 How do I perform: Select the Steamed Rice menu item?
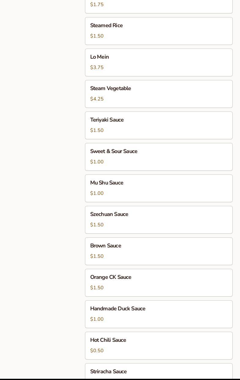pyautogui.click(x=159, y=31)
